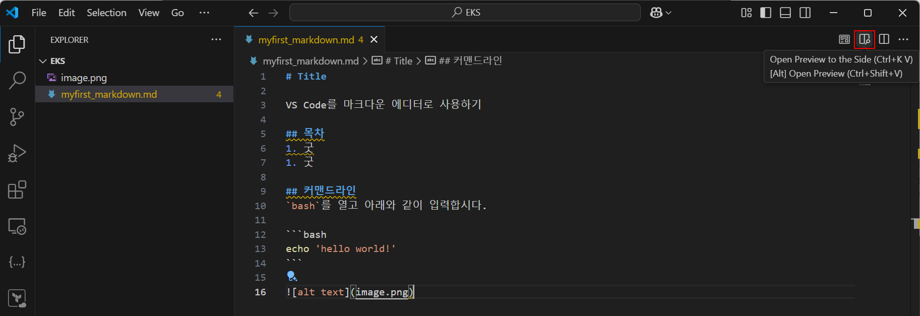Click breadcrumb myfirst_markdown.md
920x316 pixels.
311,61
